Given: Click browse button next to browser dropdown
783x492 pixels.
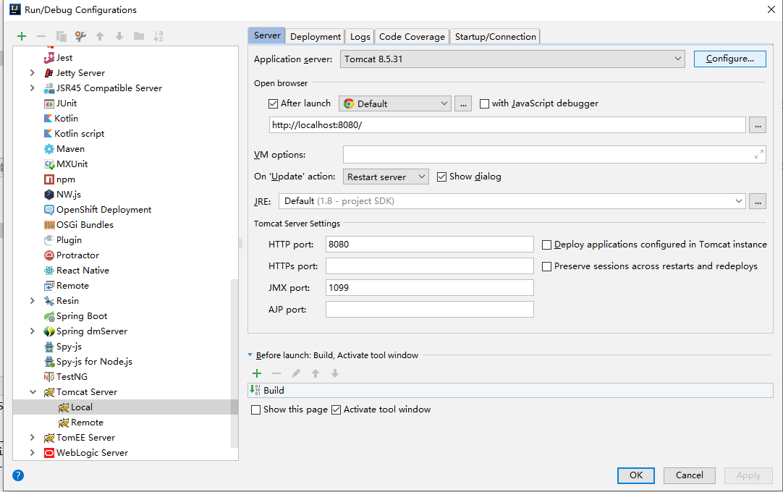Looking at the screenshot, I should click(x=463, y=103).
